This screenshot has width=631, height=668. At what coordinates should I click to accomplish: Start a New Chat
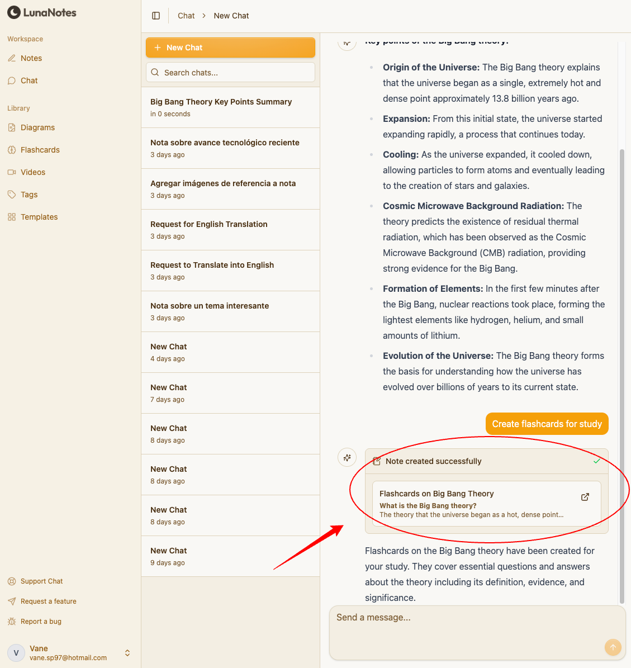230,48
